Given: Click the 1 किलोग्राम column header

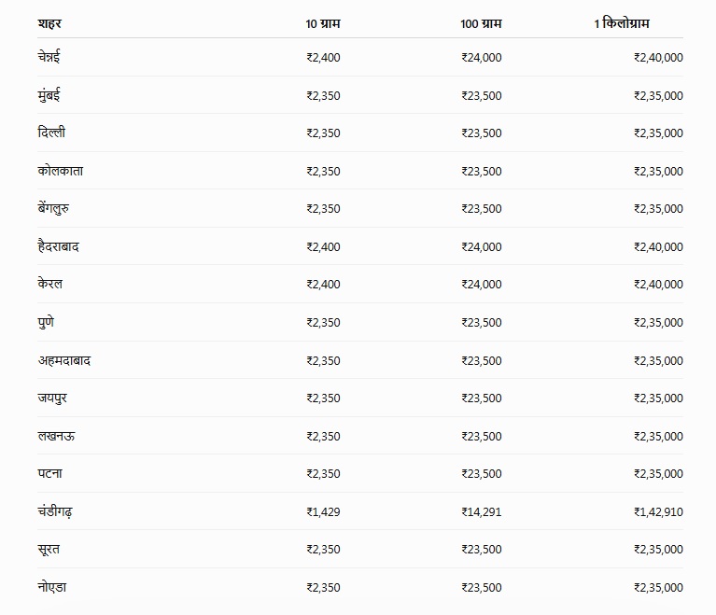Looking at the screenshot, I should [622, 22].
